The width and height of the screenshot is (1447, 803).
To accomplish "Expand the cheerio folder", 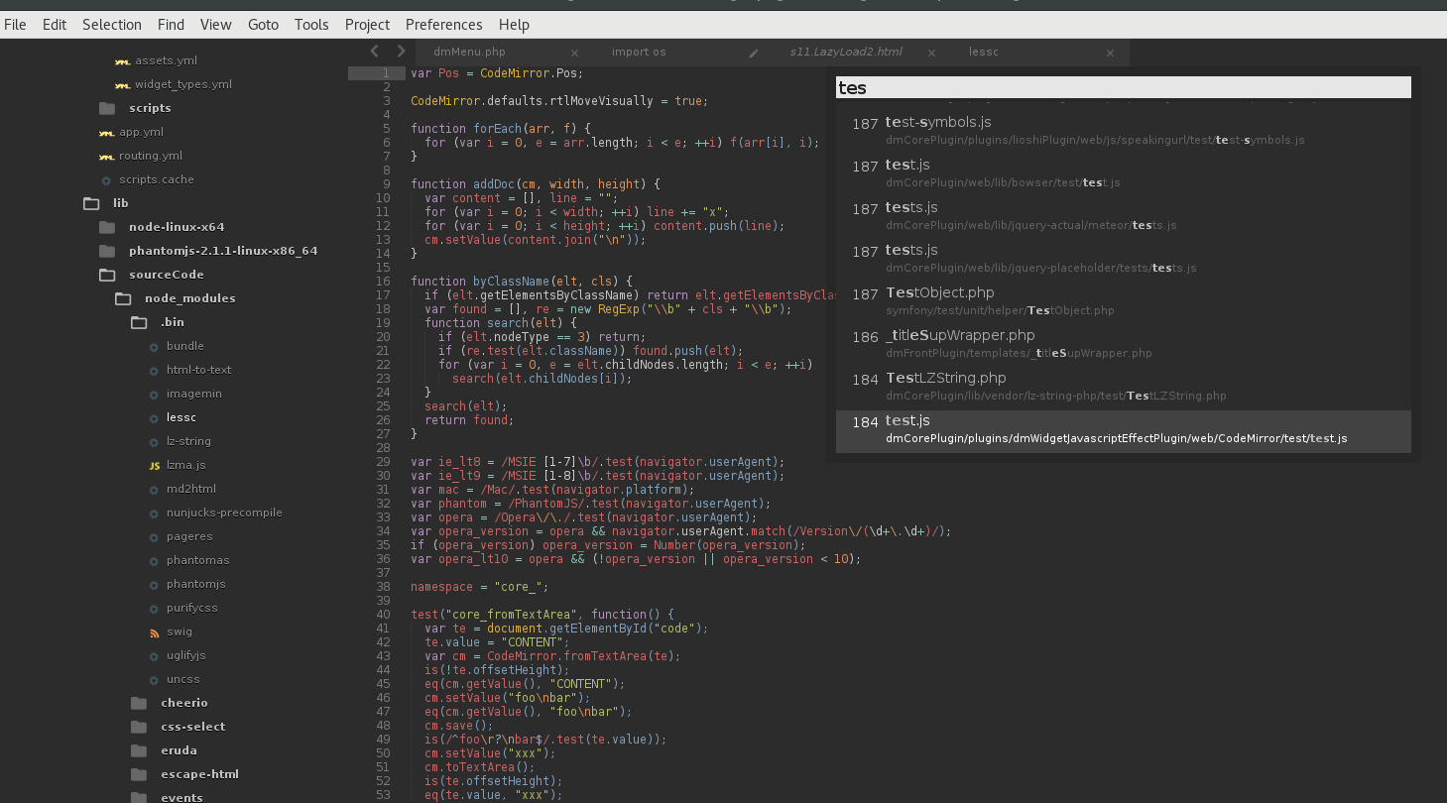I will 139,703.
